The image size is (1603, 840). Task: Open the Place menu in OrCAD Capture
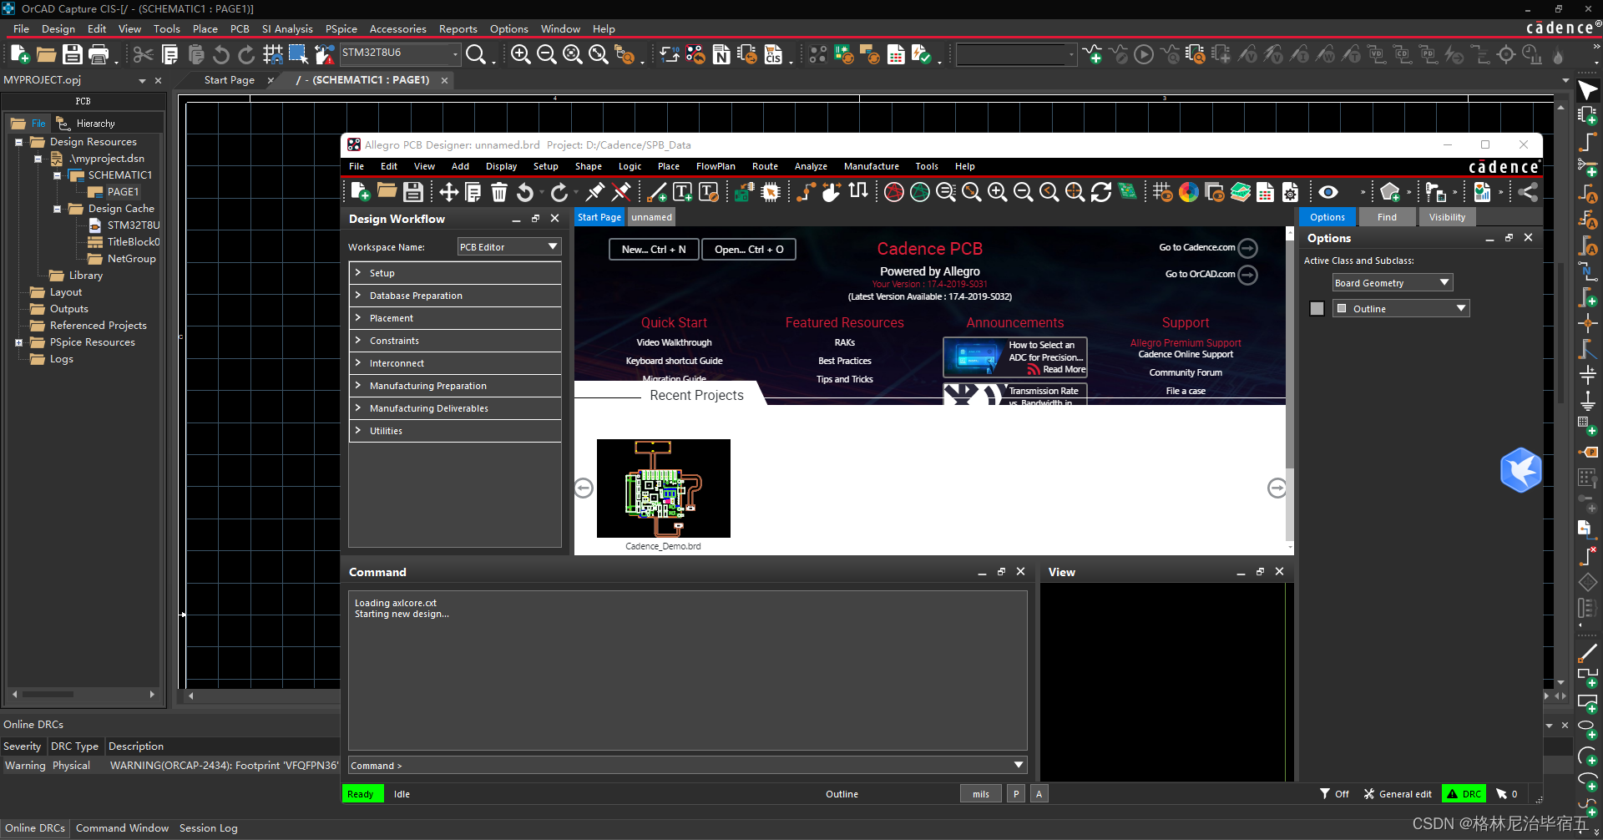[205, 28]
